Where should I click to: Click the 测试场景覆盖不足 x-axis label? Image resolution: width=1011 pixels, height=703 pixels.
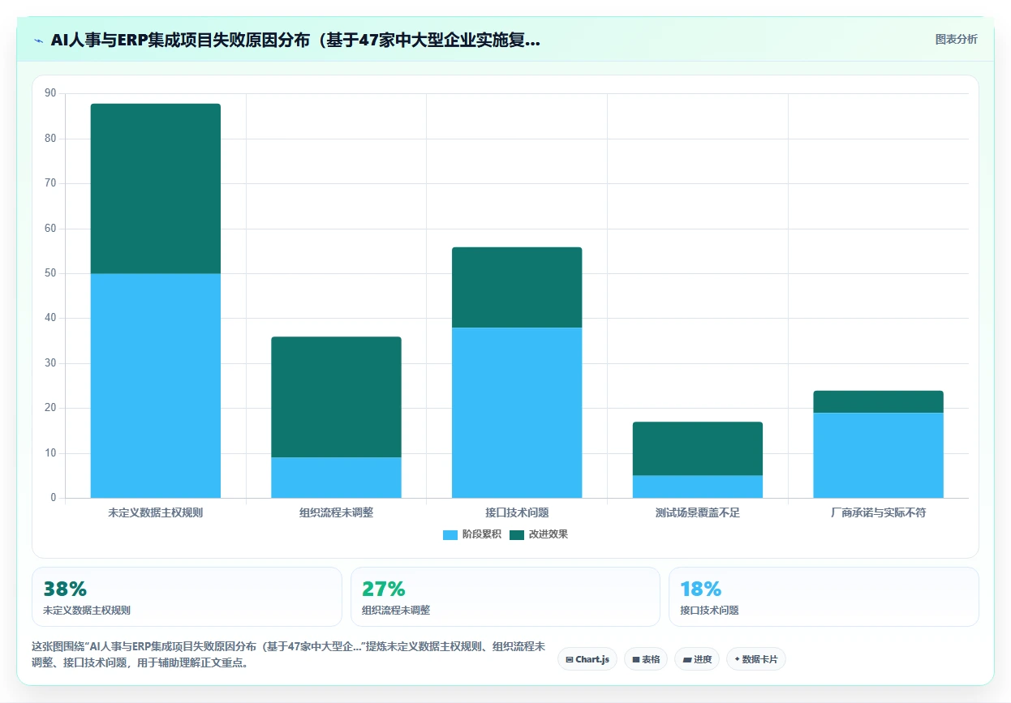point(698,512)
